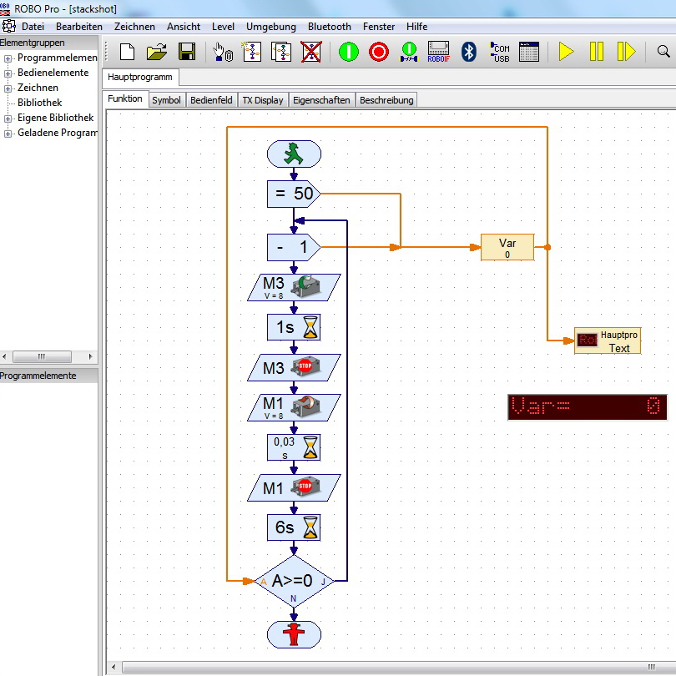
Task: Create a new program file
Action: point(127,53)
